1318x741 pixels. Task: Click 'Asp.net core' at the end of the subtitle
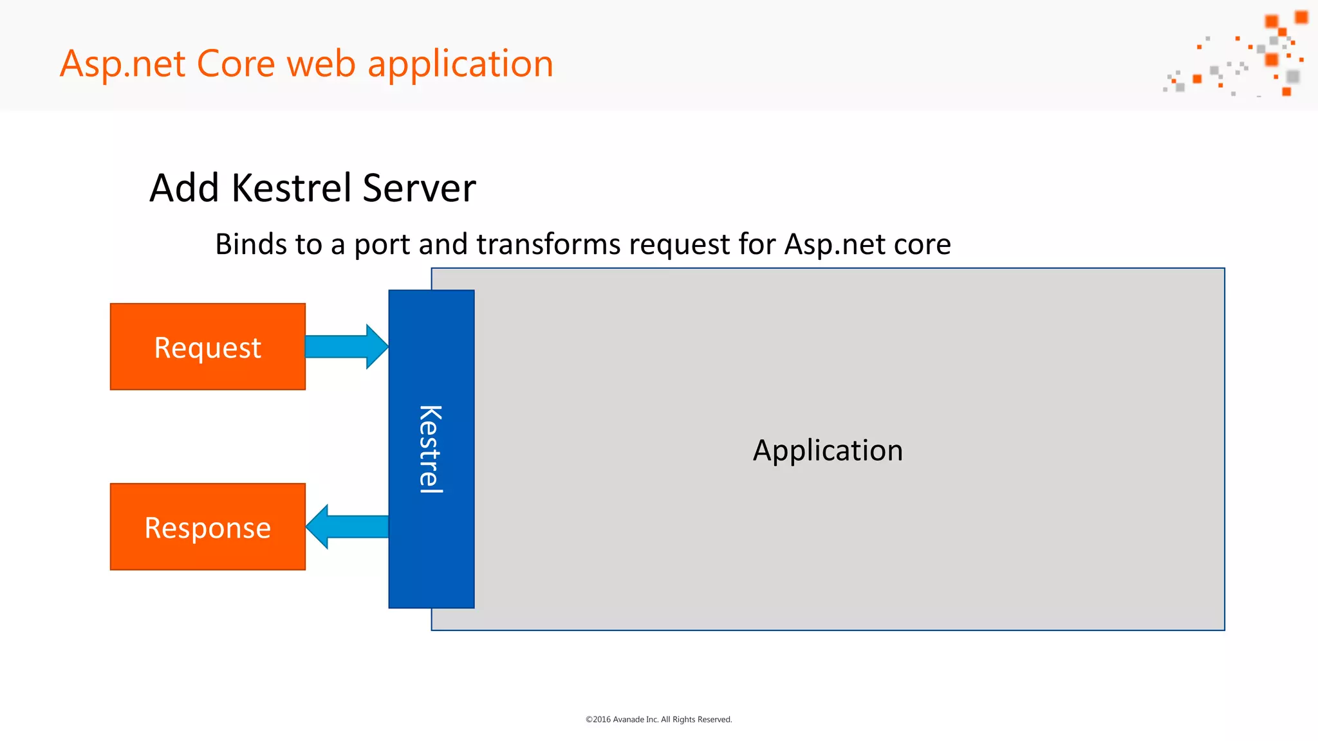coord(868,244)
